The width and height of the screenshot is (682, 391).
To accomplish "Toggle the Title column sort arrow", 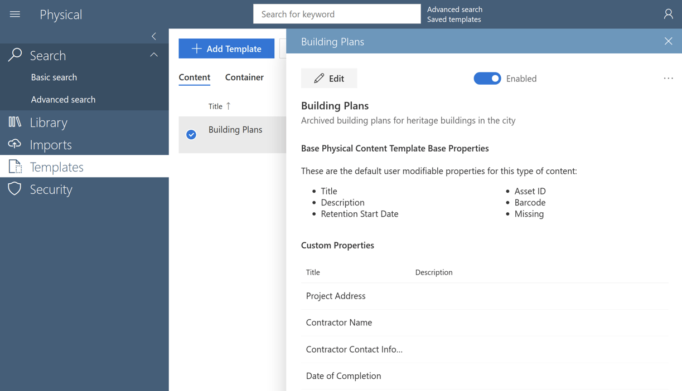I will tap(229, 106).
